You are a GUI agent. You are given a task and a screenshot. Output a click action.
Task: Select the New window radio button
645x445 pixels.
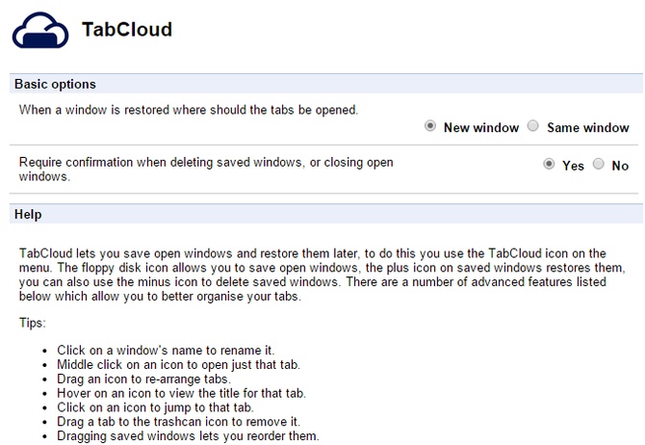coord(430,127)
